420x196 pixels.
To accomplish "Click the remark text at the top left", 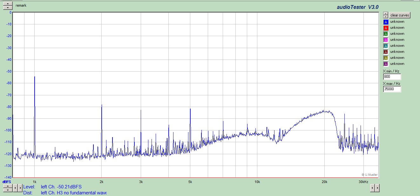I will tap(21, 6).
